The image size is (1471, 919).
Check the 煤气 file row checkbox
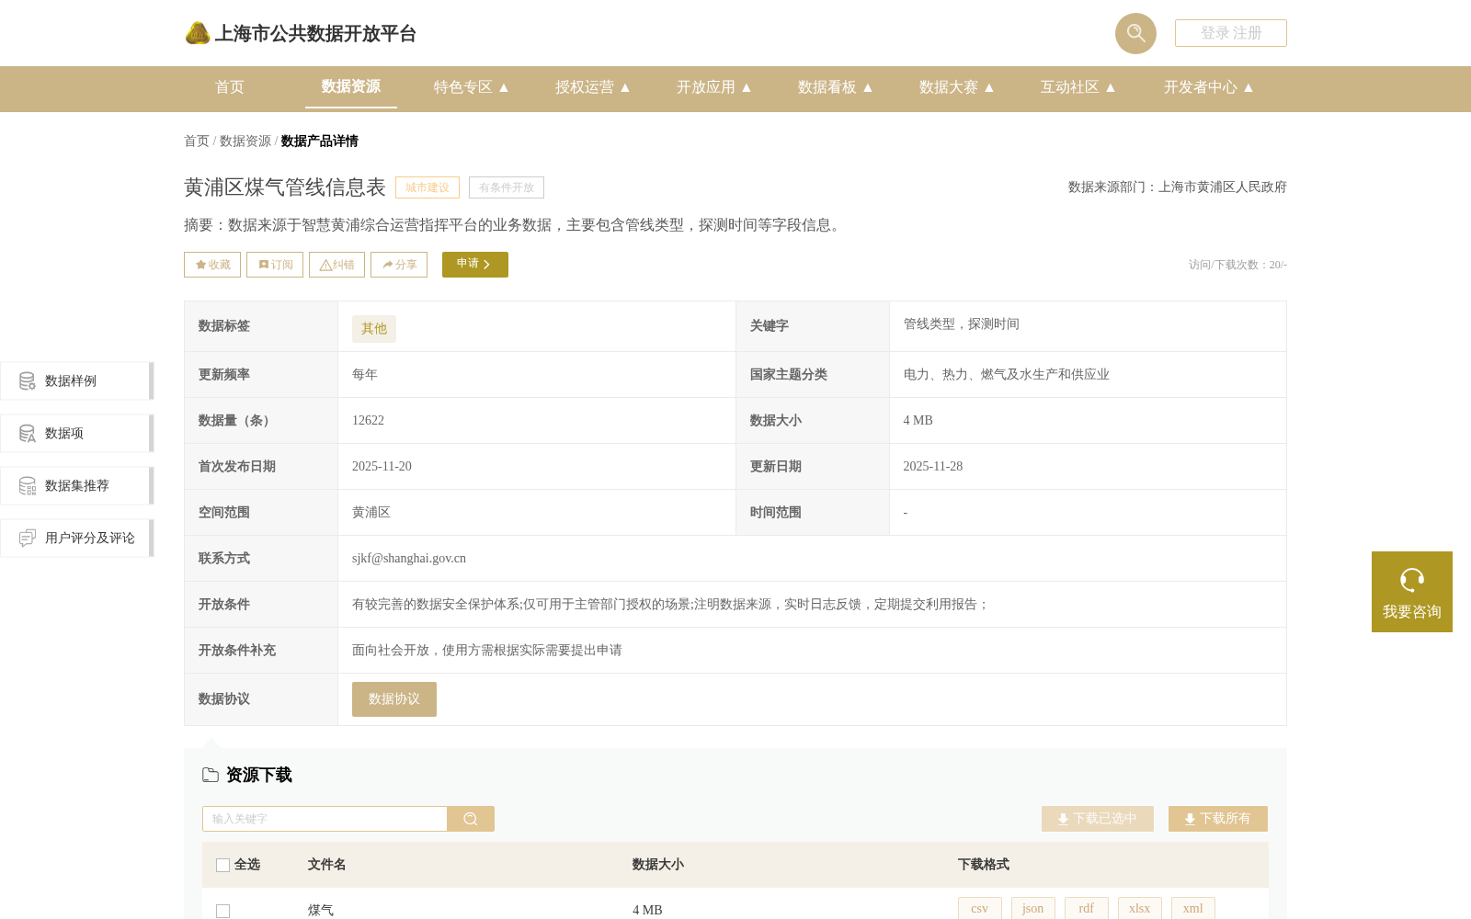222,911
